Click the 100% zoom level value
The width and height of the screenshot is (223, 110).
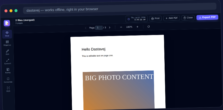(129, 27)
